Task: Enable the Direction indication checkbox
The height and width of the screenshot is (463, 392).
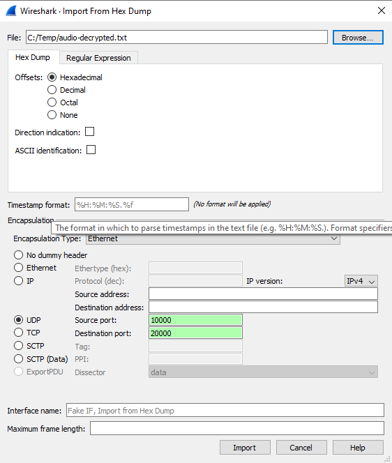Action: (89, 132)
